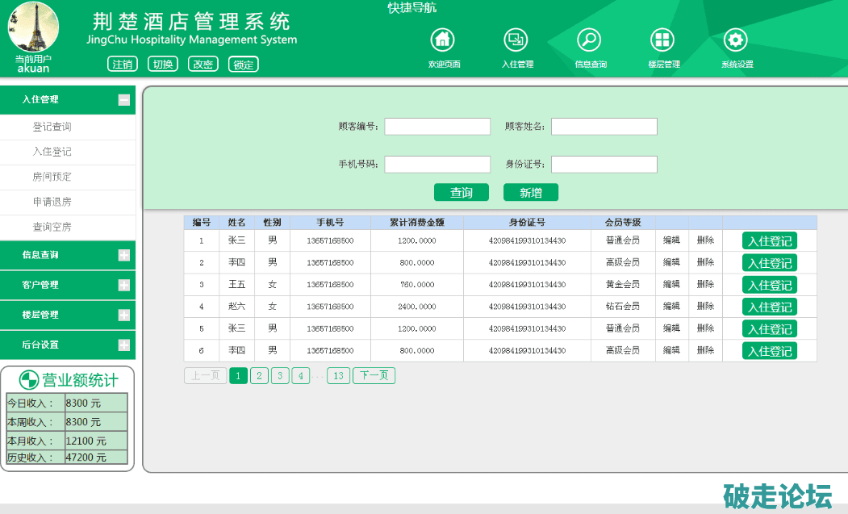Focus the 顾客编号 input field

tap(437, 127)
